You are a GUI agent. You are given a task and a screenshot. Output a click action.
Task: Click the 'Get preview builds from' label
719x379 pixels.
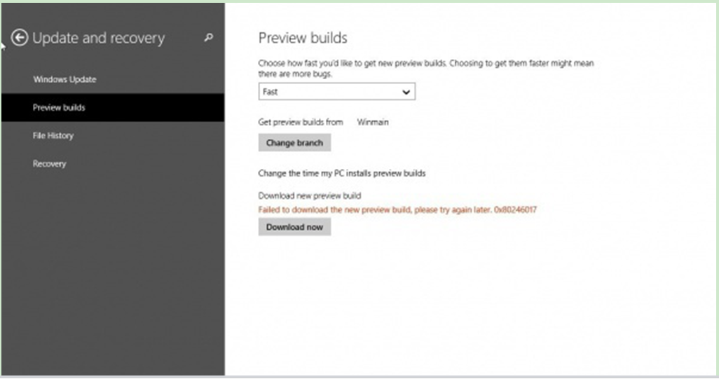(x=301, y=122)
